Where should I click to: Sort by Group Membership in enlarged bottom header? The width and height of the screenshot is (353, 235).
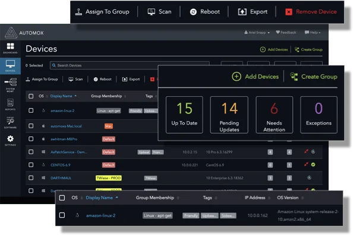point(157,198)
